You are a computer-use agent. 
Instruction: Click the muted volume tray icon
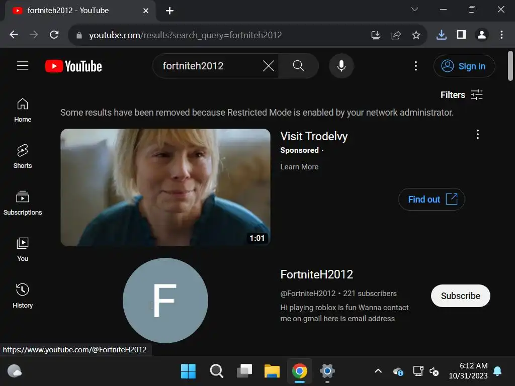[434, 371]
